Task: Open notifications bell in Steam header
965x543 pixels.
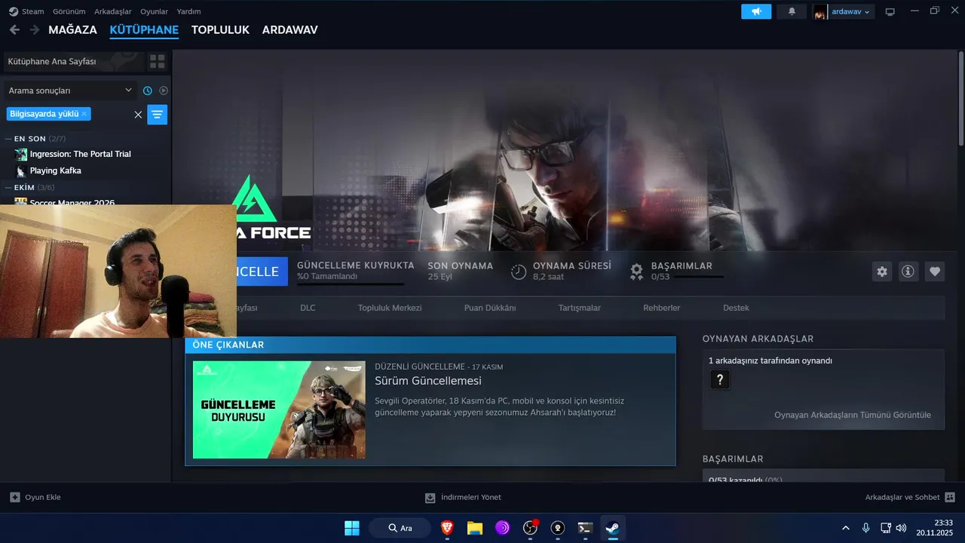Action: click(x=792, y=11)
